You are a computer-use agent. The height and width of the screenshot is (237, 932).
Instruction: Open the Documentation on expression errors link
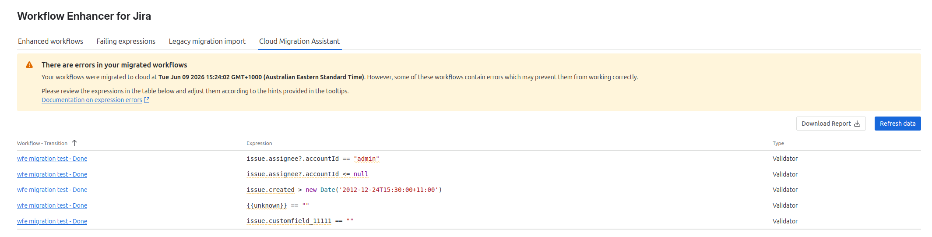click(92, 100)
